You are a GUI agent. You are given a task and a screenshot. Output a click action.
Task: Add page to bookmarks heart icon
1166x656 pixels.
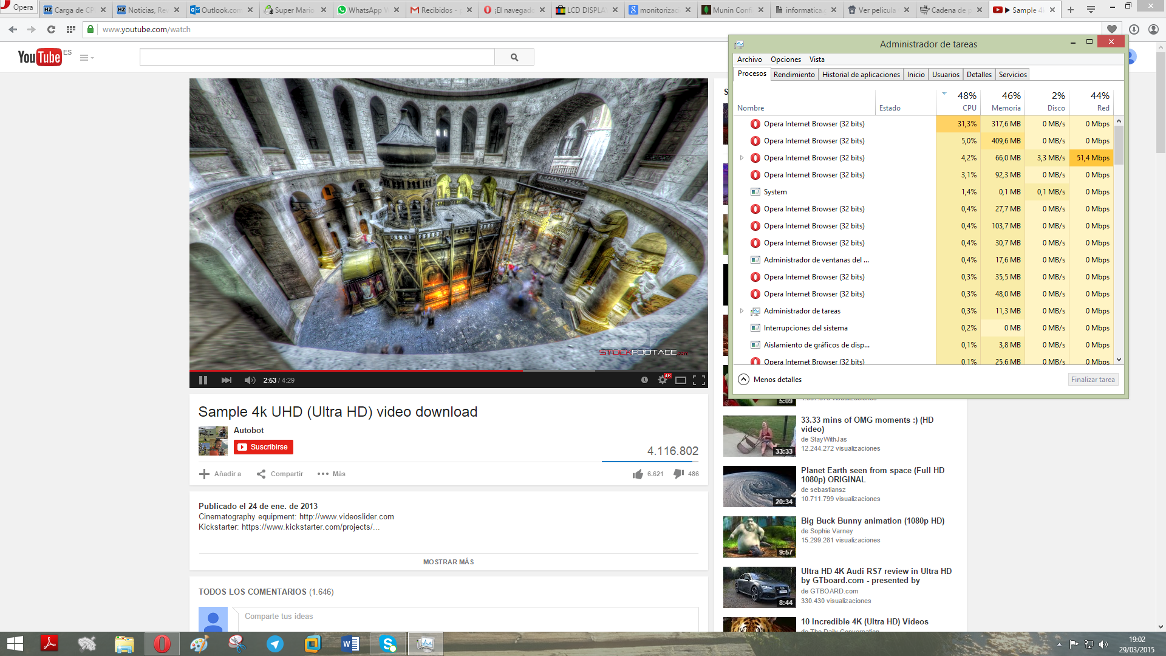(1112, 29)
